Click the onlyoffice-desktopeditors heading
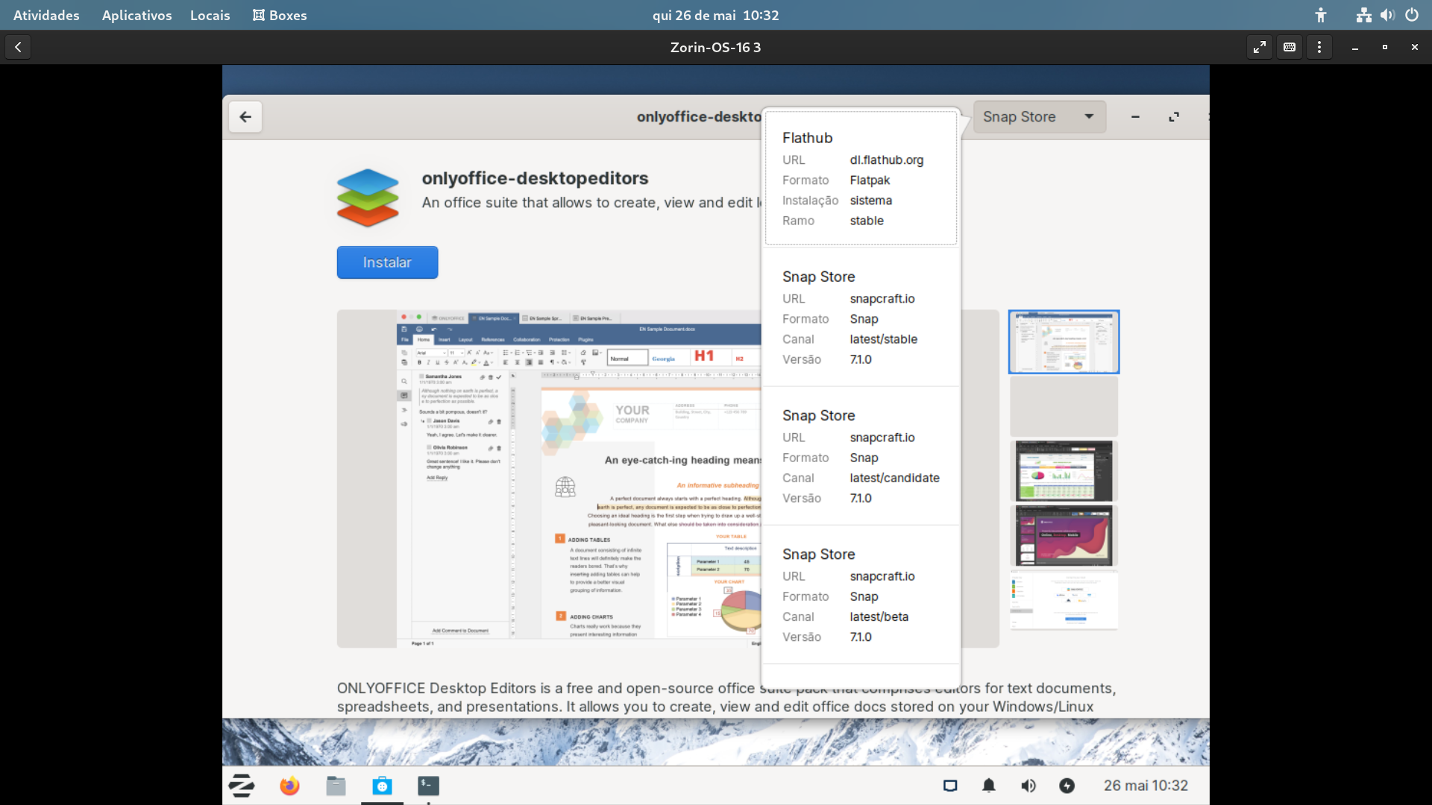The height and width of the screenshot is (805, 1432). [x=535, y=179]
